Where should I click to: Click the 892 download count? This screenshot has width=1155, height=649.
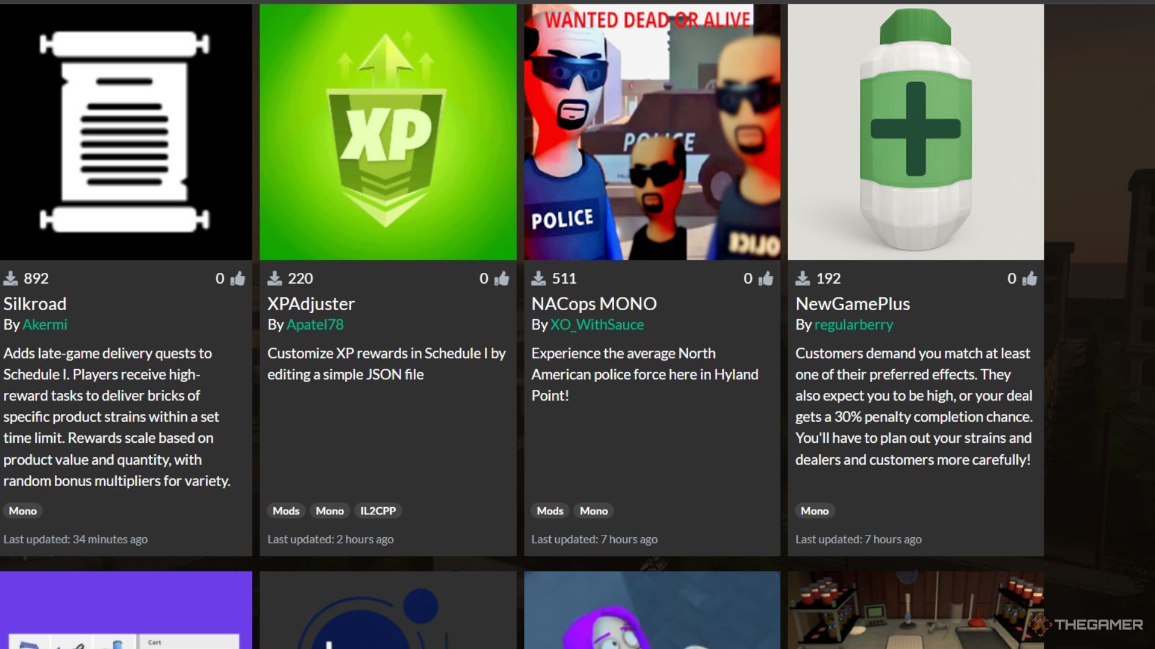pyautogui.click(x=36, y=278)
